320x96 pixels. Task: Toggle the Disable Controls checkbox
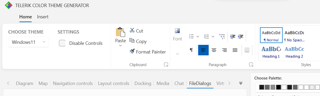tap(62, 43)
